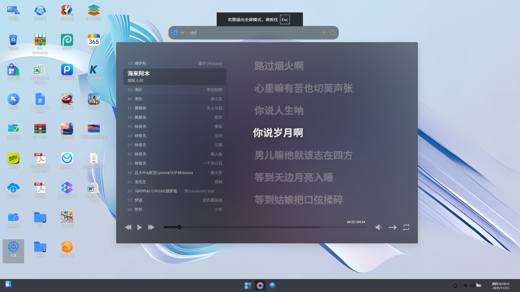Click the notification bell in the system tray
Viewport: 520px width, 292px height.
pos(456,285)
